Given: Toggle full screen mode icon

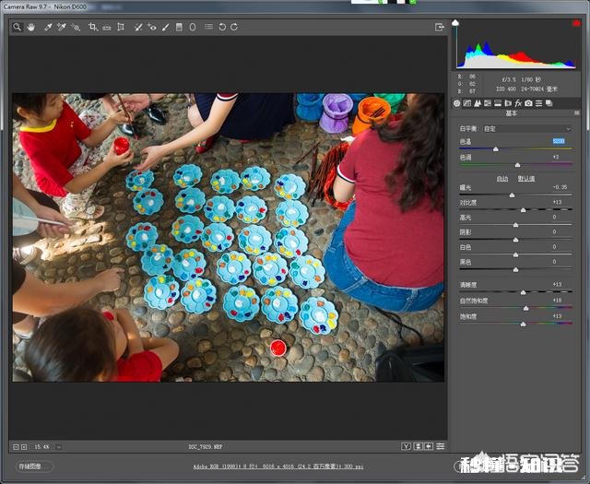Looking at the screenshot, I should pyautogui.click(x=439, y=27).
